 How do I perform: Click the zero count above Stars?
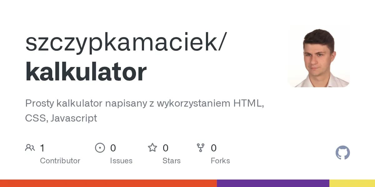(166, 148)
